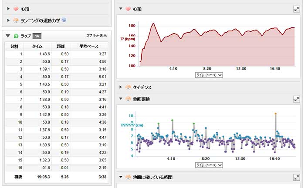
Task: Click the heart icon in the left 心拍 section
Action: pos(16,8)
